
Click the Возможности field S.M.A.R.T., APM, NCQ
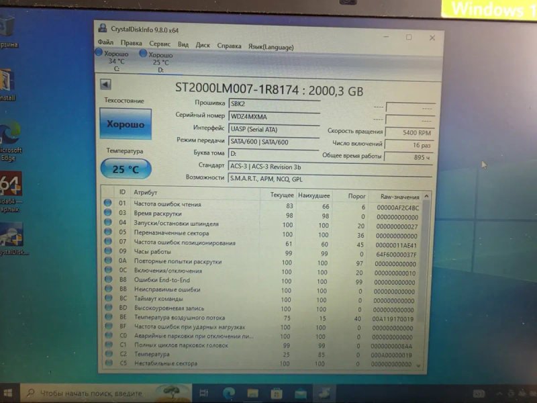point(330,179)
